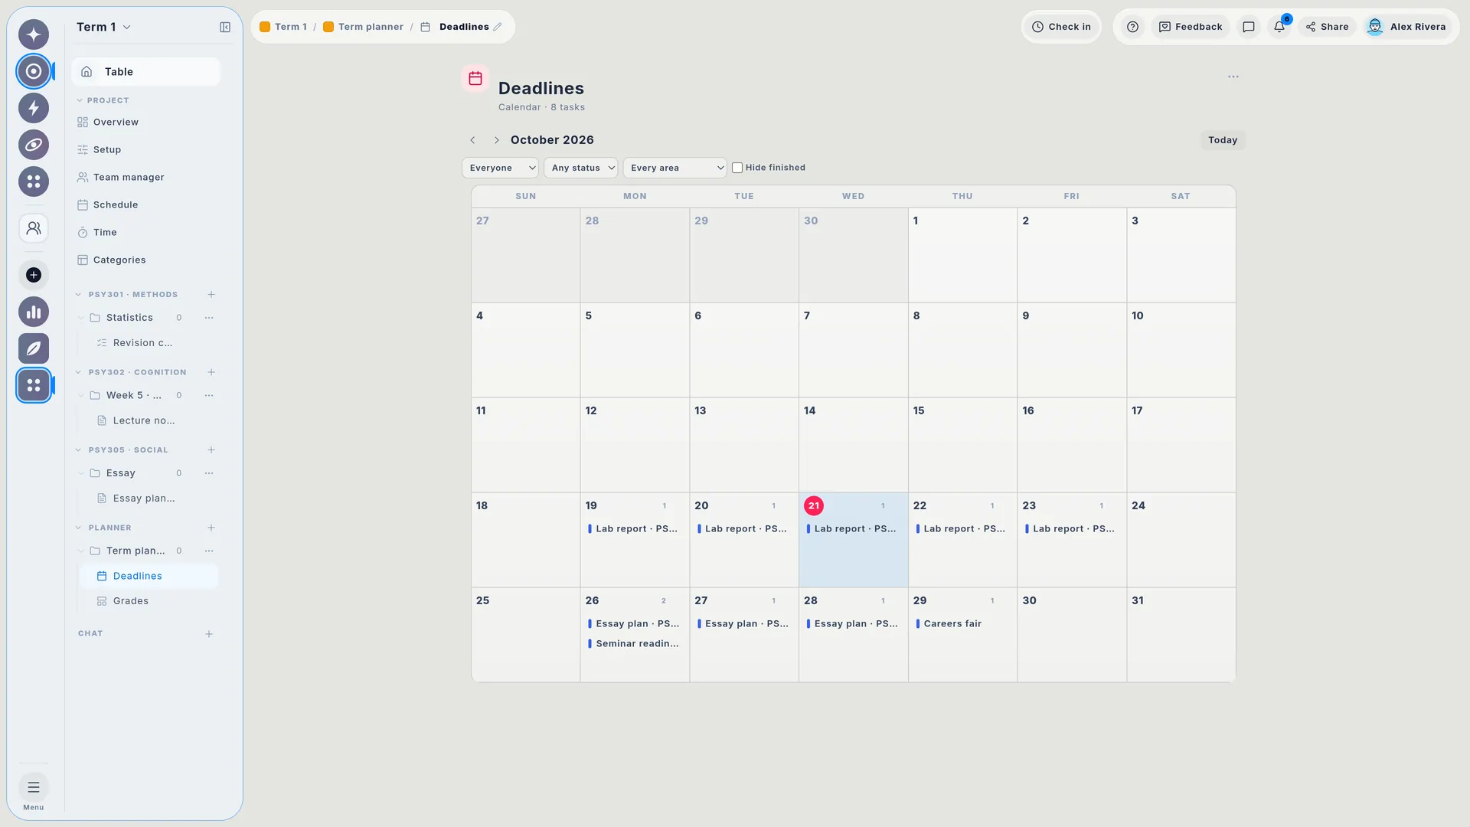Add item to PSY301 Methods section
Viewport: 1470px width, 827px height.
coord(211,295)
